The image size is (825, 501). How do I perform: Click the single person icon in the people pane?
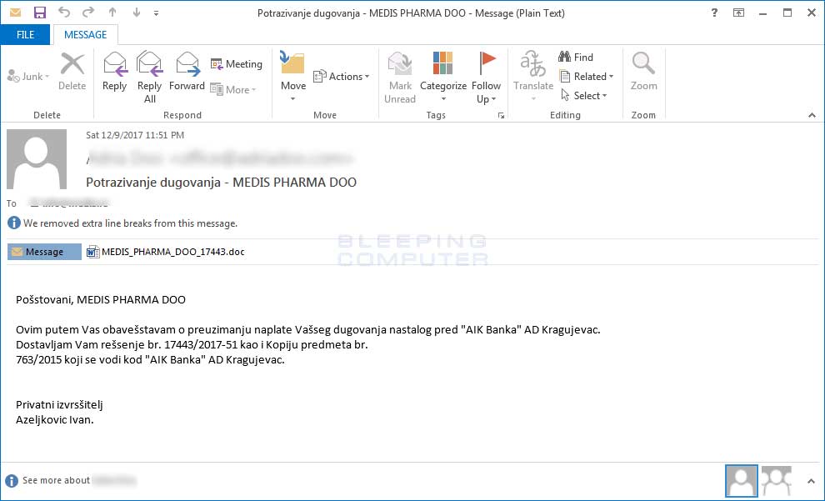pyautogui.click(x=742, y=480)
